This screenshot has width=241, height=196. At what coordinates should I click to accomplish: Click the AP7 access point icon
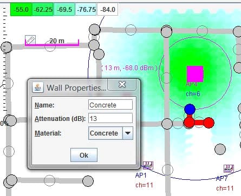229,168
